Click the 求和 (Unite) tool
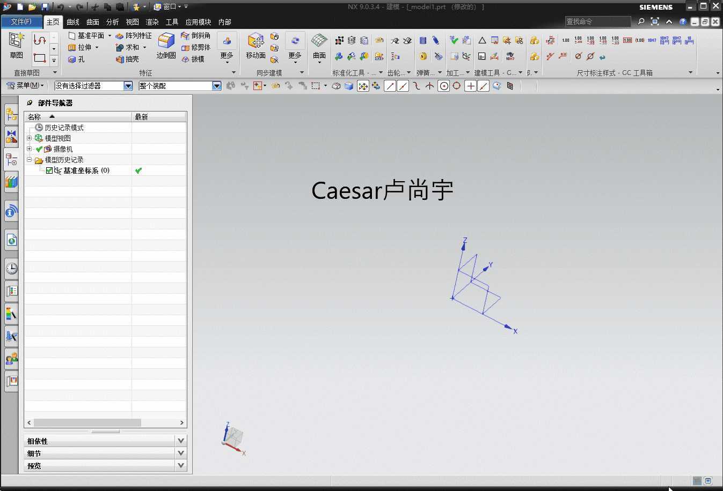This screenshot has height=491, width=723. click(128, 47)
